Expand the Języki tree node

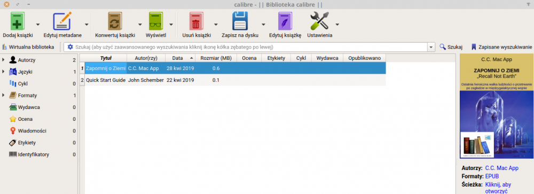click(x=3, y=72)
